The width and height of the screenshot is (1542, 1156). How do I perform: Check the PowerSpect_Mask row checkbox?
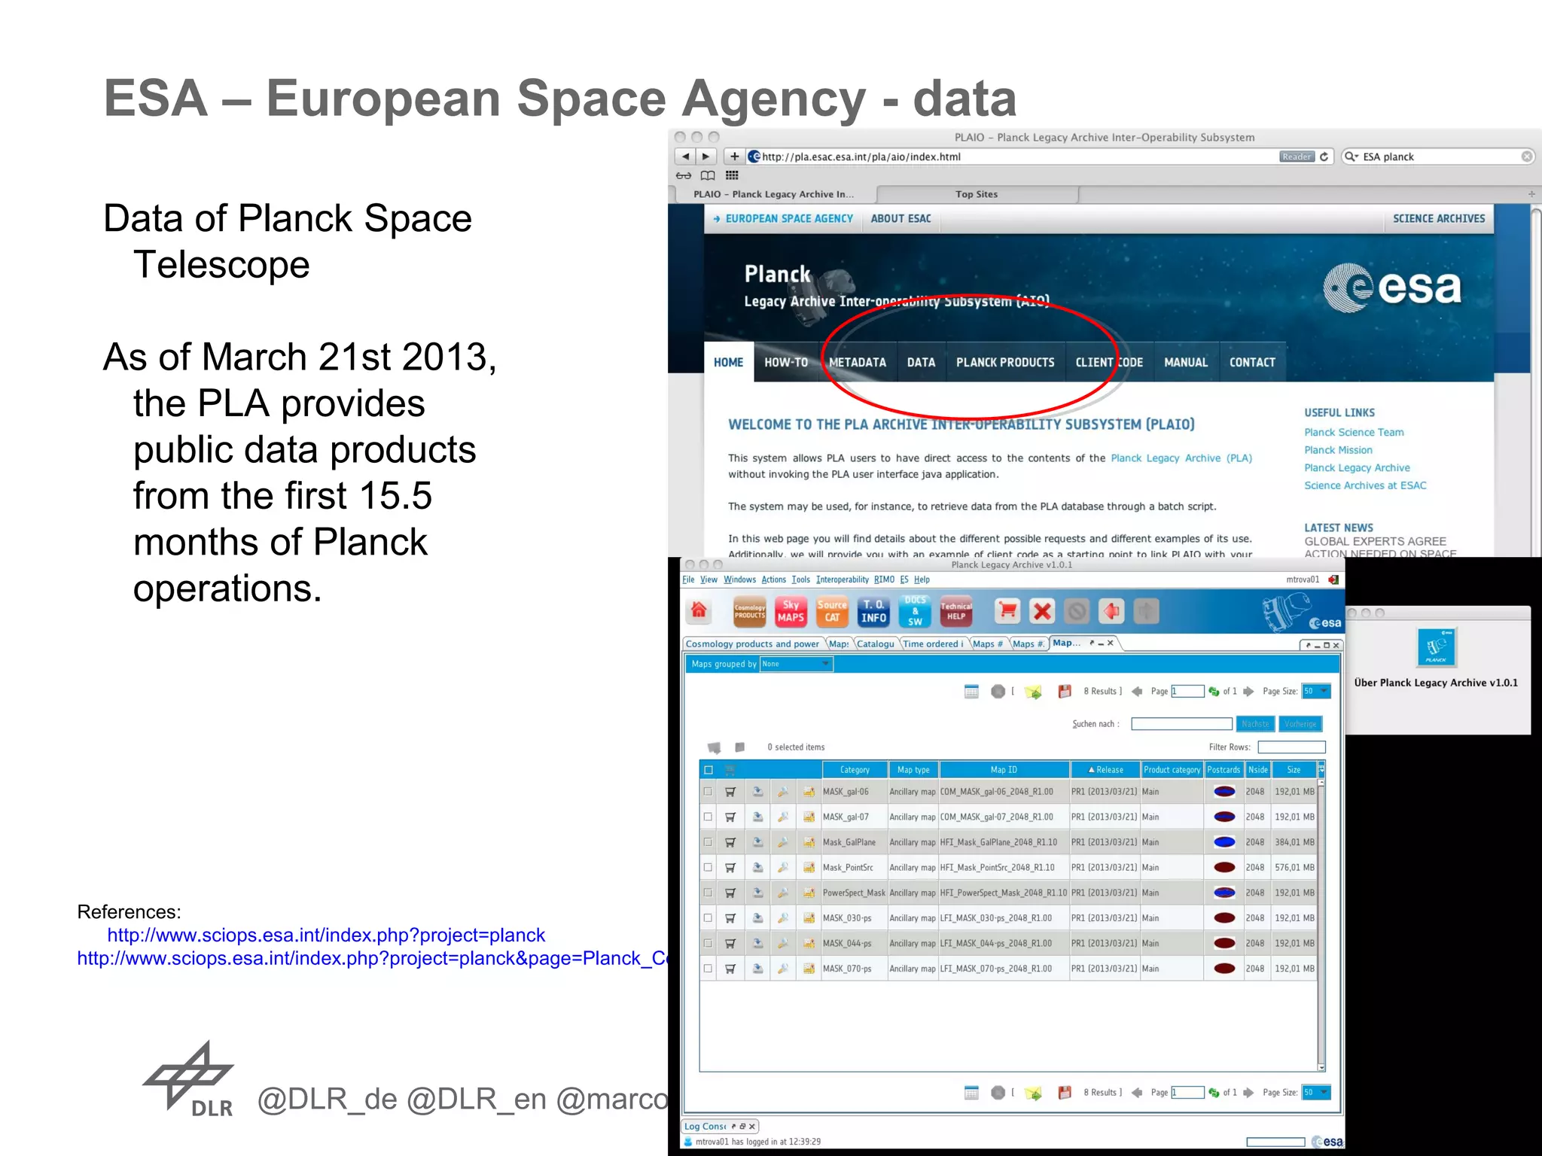[708, 893]
